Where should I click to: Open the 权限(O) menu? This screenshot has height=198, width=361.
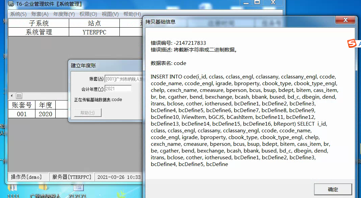click(x=88, y=14)
